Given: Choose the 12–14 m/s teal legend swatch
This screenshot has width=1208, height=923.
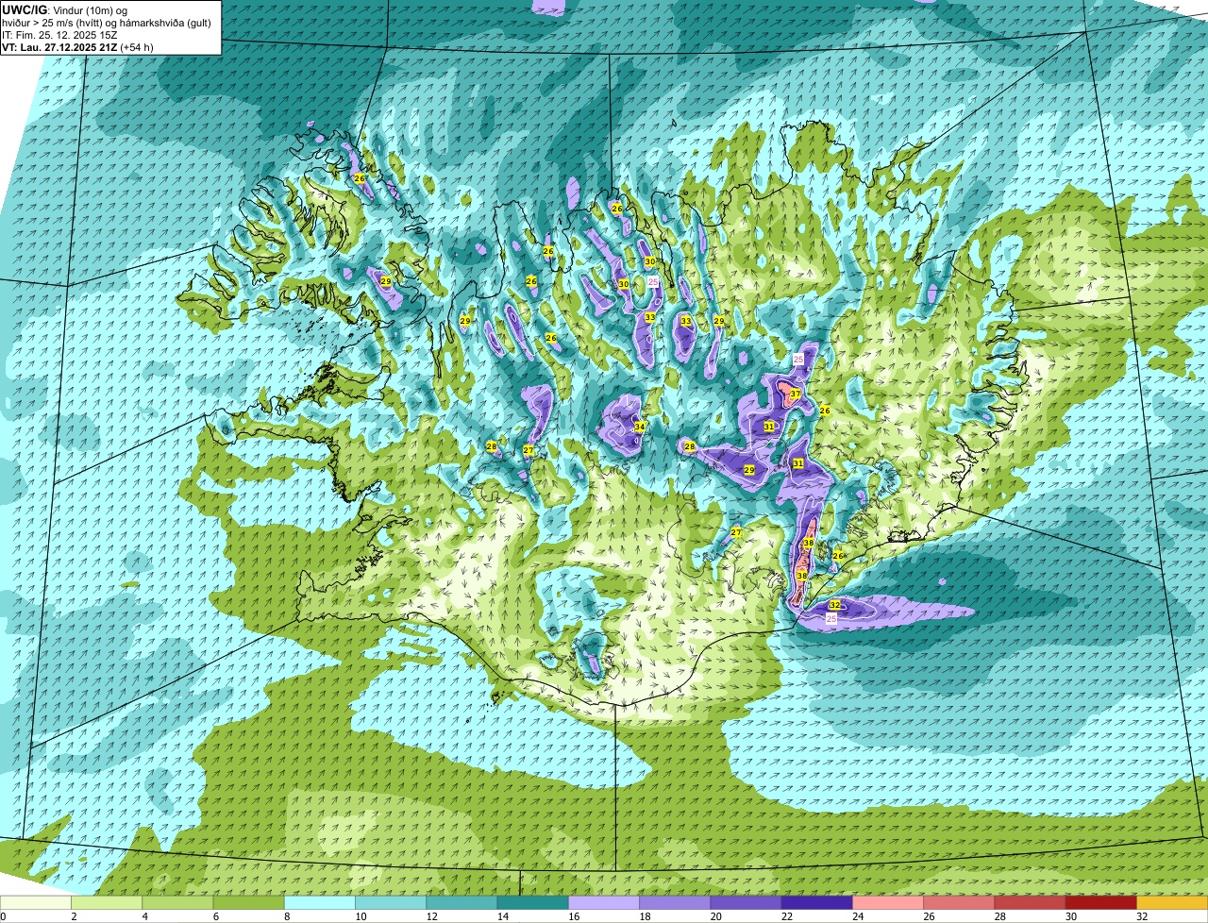Looking at the screenshot, I should click(x=461, y=902).
